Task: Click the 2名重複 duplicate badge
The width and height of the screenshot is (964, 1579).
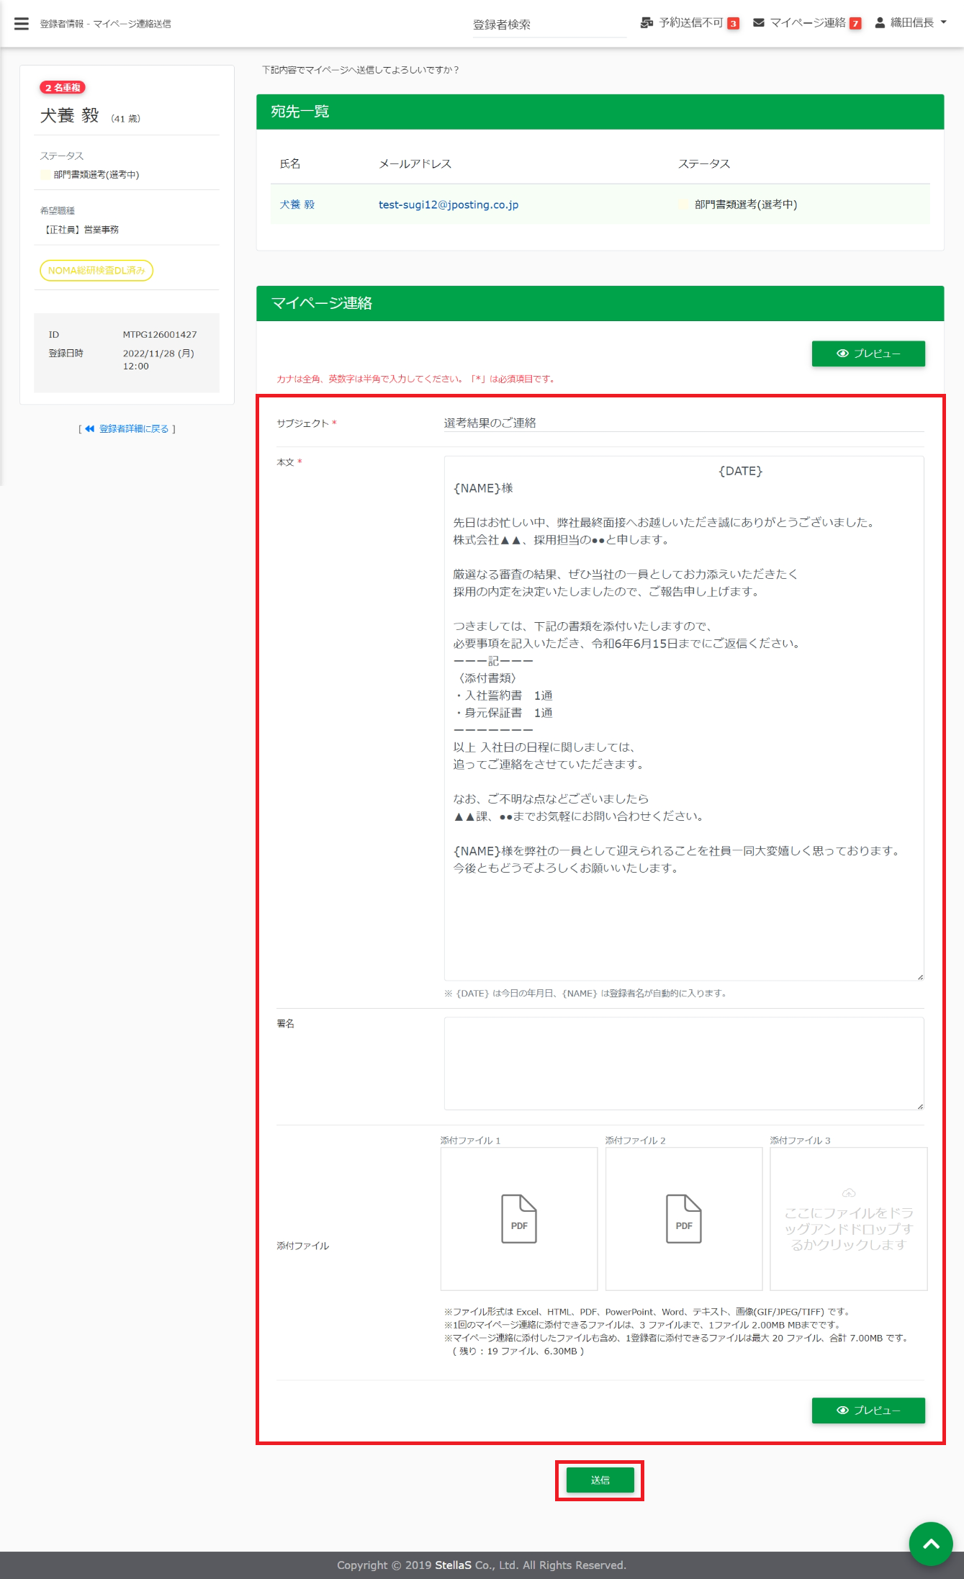Action: 63,88
